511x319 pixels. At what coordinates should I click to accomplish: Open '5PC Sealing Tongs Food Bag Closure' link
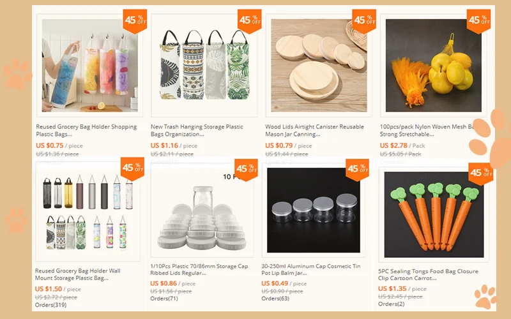[x=428, y=274]
